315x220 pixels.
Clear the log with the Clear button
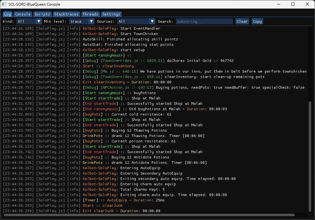click(242, 21)
